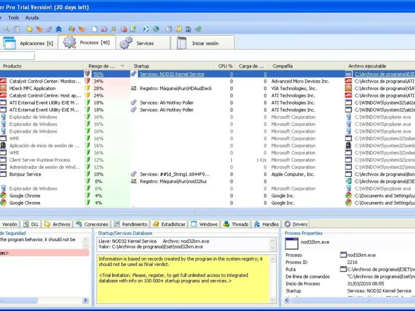
Task: Select the Windows tab in the lower panel
Action: tap(204, 224)
